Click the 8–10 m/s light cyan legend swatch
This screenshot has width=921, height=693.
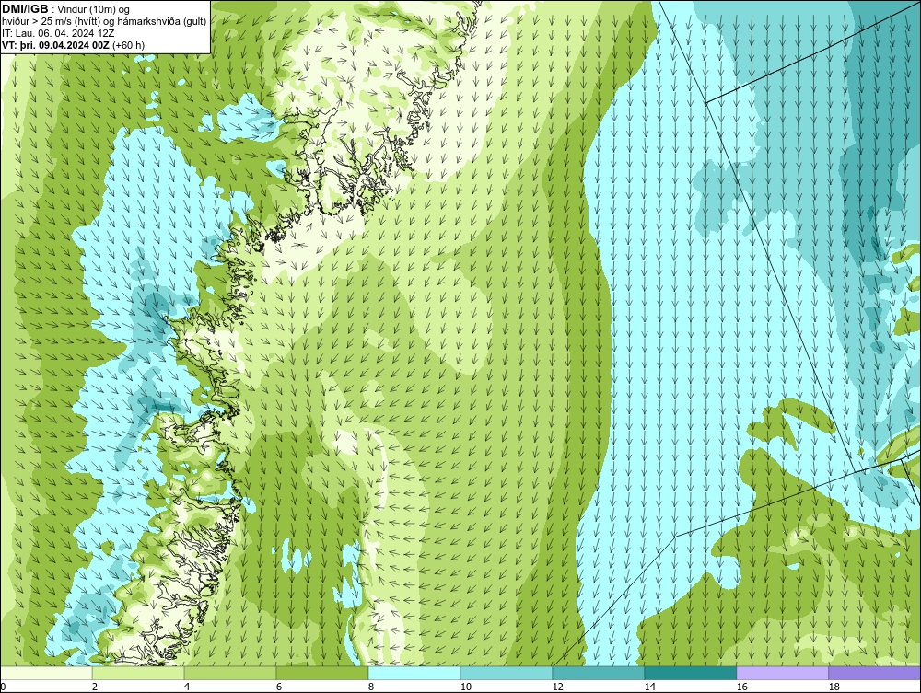(414, 673)
